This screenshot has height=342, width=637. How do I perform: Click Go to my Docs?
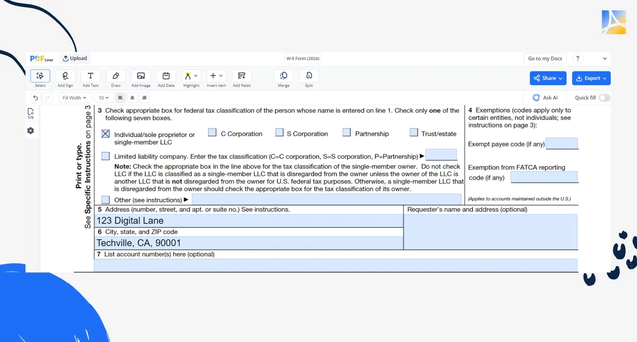545,58
